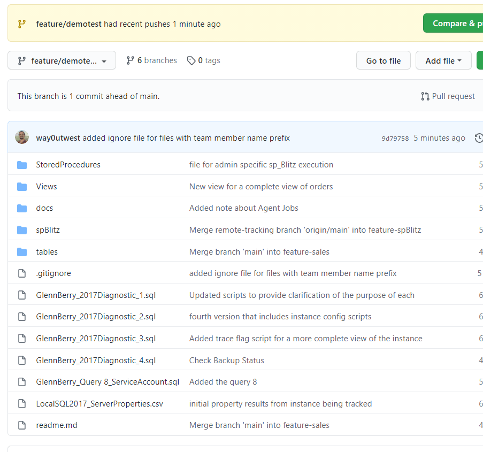
Task: Click the tag icon beside 0 tags
Action: 191,60
